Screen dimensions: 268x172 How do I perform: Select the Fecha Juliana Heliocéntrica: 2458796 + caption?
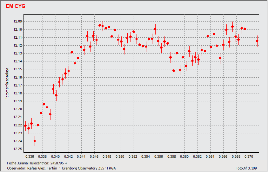[37, 163]
